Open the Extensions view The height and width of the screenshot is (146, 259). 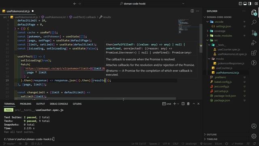tap(254, 53)
